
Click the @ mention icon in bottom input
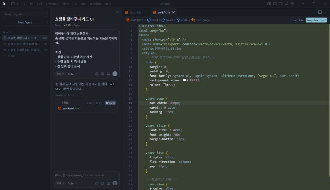(x=97, y=183)
